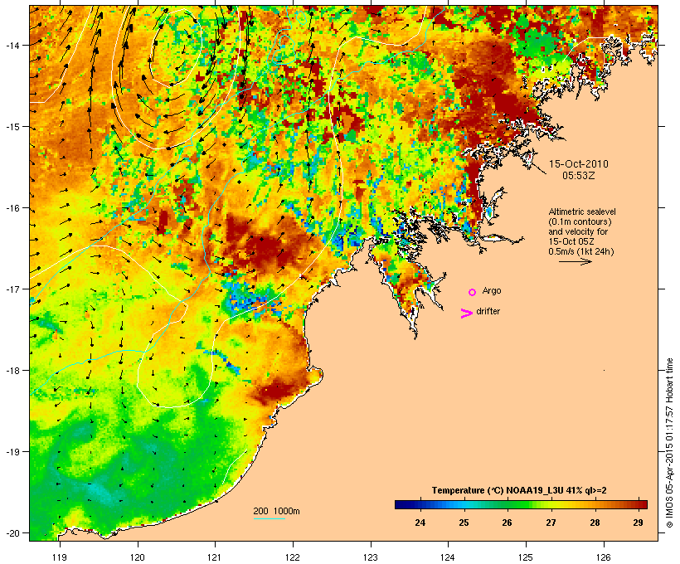Click the '200 1000m' depth contour label
Screen dimensions: 680x564
click(x=276, y=511)
